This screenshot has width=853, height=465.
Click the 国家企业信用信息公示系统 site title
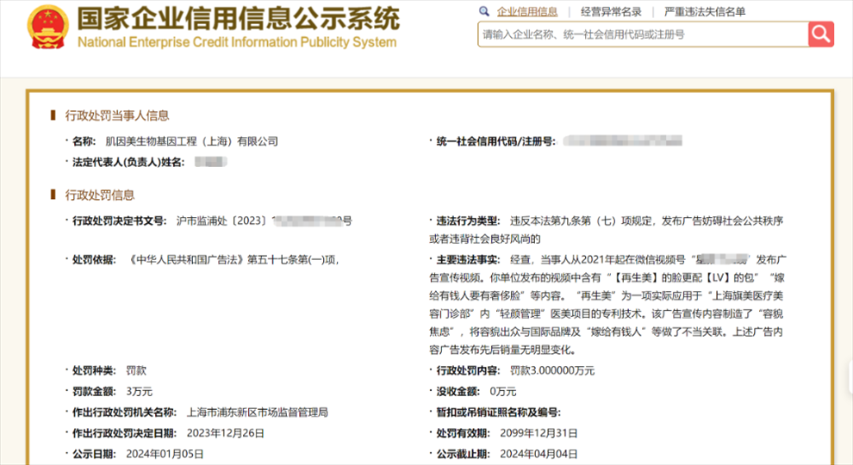tap(238, 18)
